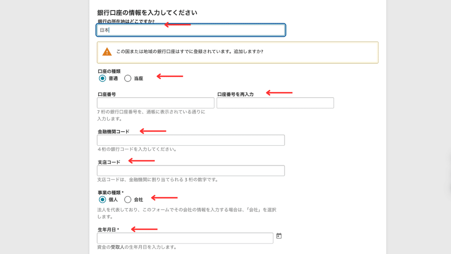
Task: Click the orange warning triangle icon
Action: (106, 52)
